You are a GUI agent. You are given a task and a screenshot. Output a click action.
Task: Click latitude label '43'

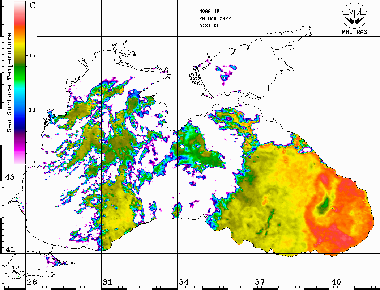[10, 177]
